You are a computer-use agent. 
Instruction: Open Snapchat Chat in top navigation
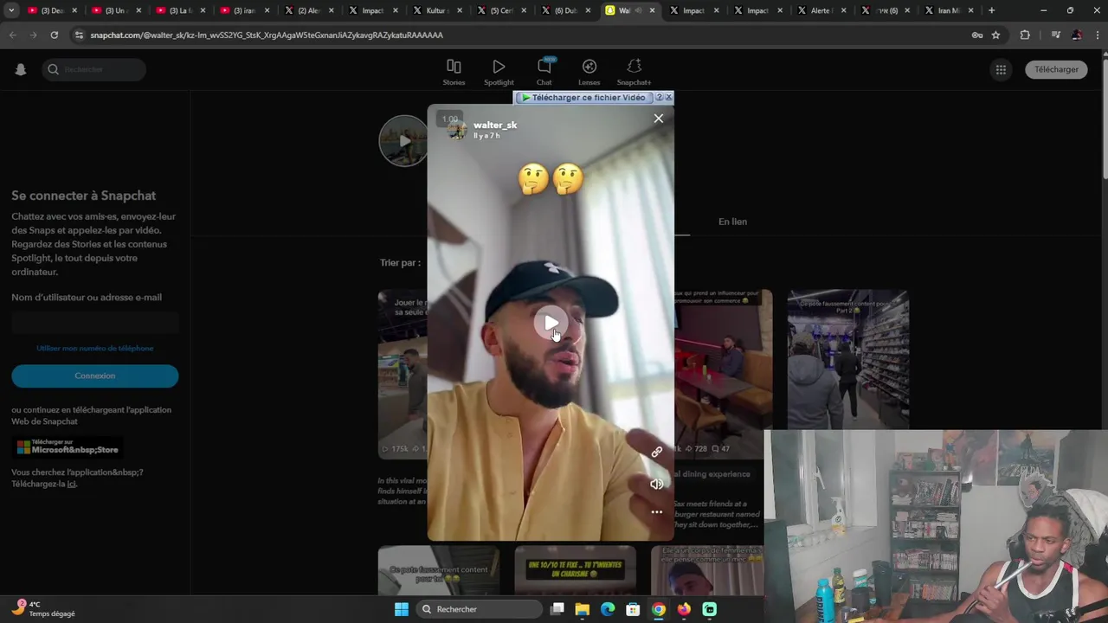pos(544,73)
